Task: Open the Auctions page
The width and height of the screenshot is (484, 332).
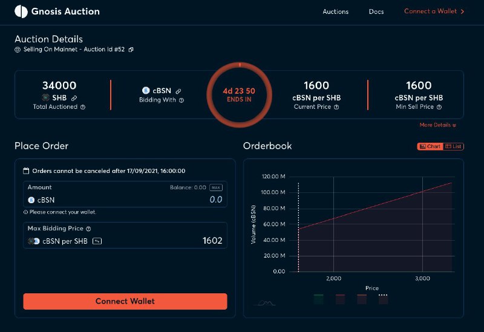Action: click(x=336, y=11)
